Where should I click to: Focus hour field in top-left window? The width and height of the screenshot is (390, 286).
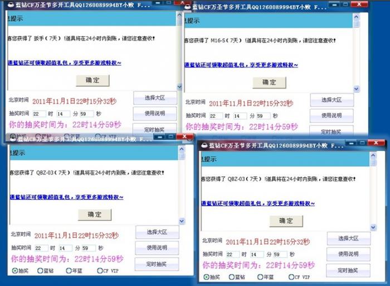[x=40, y=114]
